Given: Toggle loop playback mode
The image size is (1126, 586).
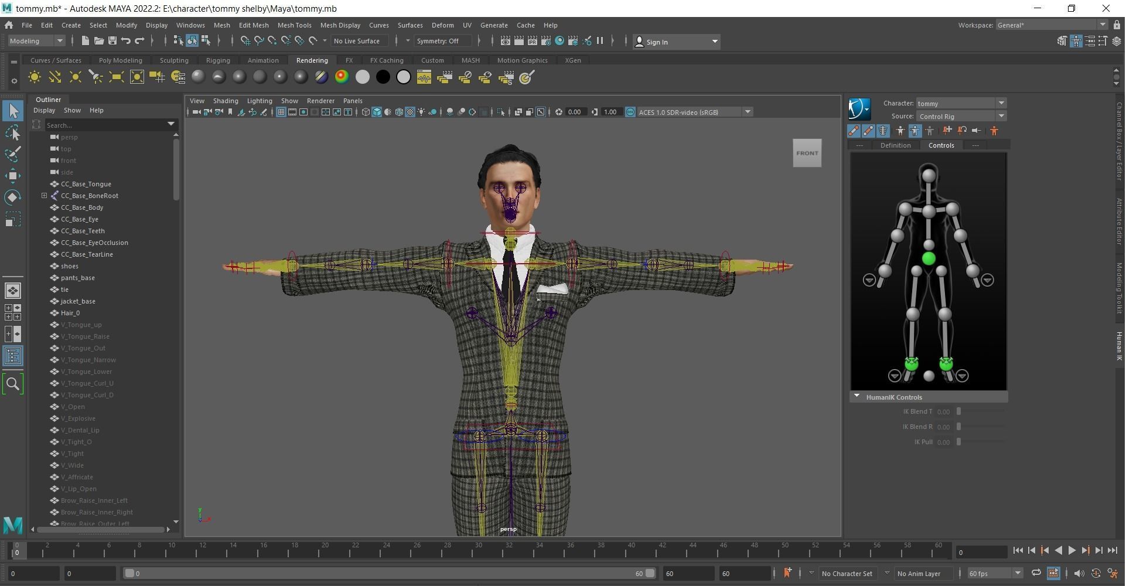Looking at the screenshot, I should click(x=1036, y=574).
